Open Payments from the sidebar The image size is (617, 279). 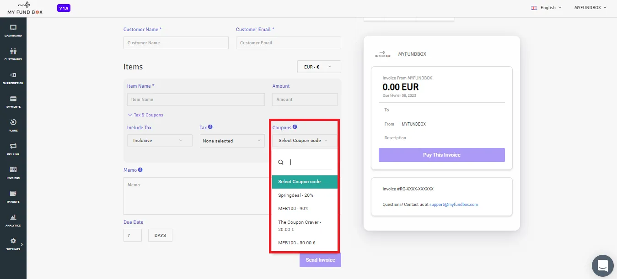pyautogui.click(x=13, y=101)
